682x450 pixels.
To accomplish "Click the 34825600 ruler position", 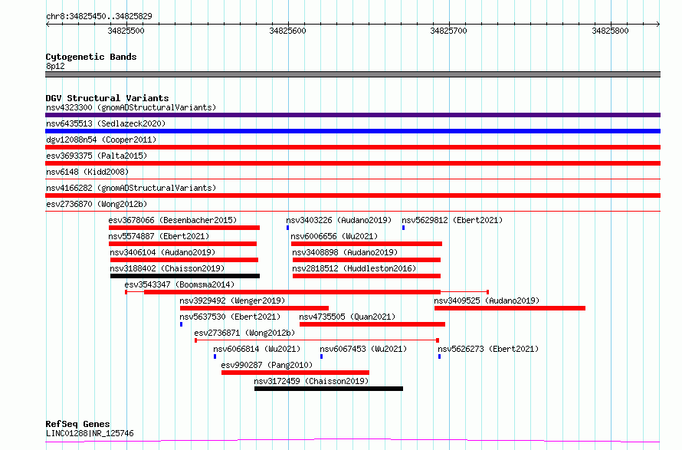I will click(287, 31).
